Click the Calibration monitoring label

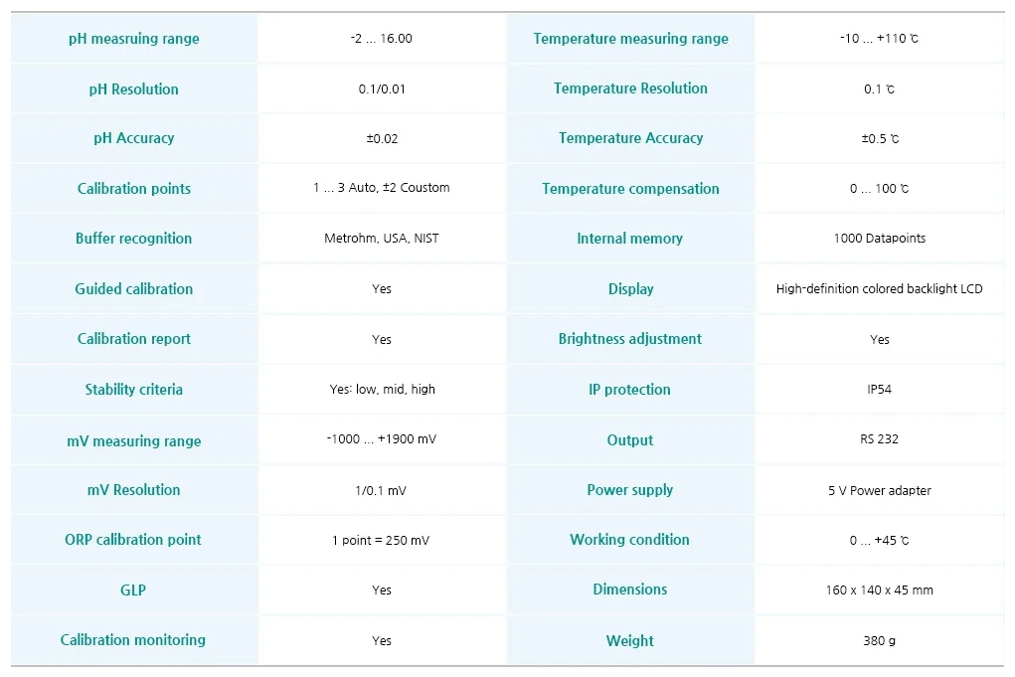click(x=132, y=639)
